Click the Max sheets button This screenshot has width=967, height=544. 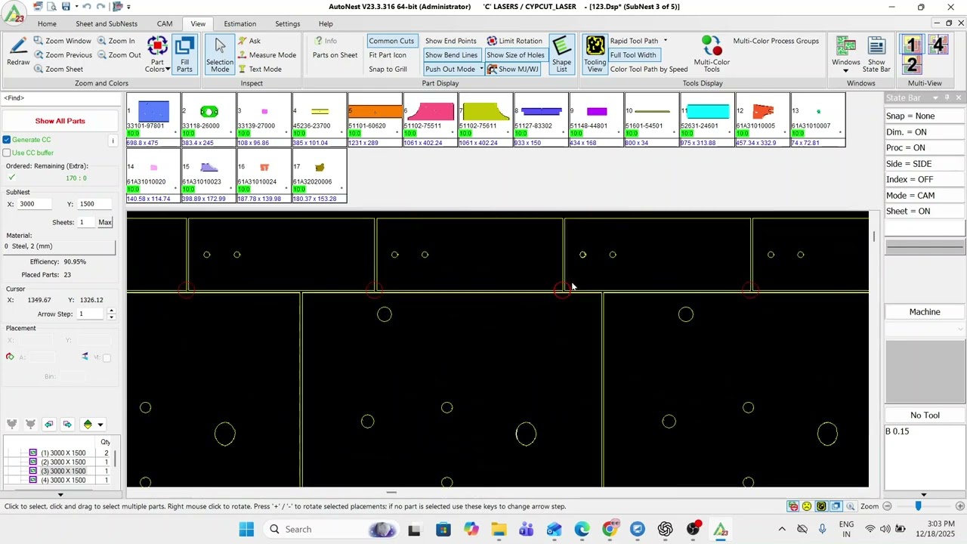pos(105,222)
